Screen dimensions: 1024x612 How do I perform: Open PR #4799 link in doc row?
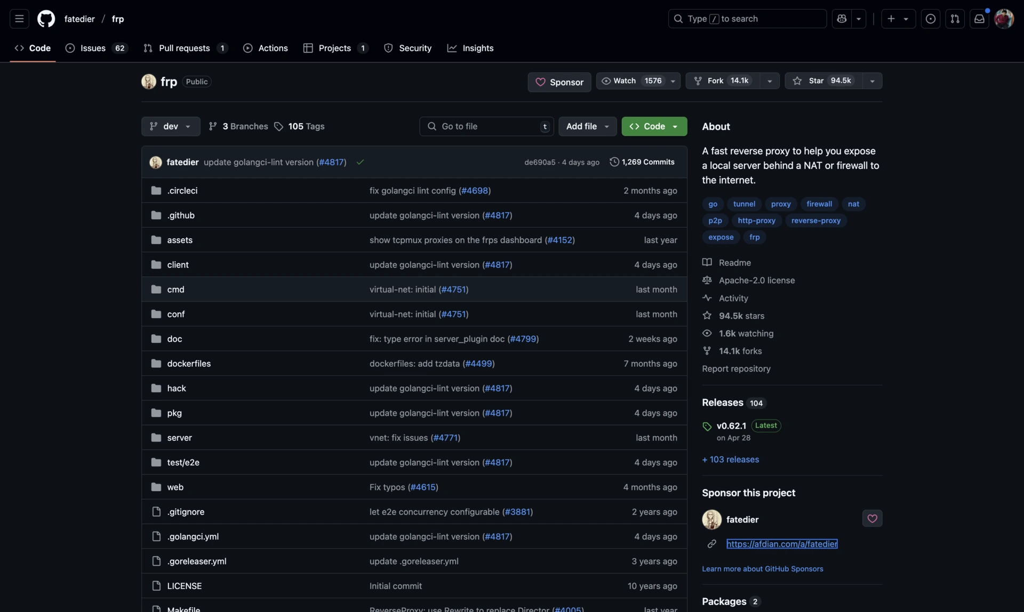point(523,339)
